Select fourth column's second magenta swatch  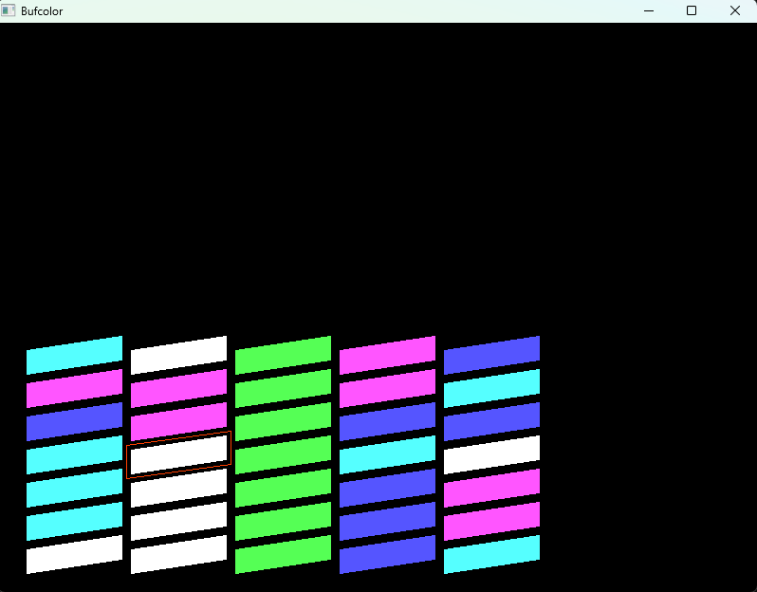point(387,389)
